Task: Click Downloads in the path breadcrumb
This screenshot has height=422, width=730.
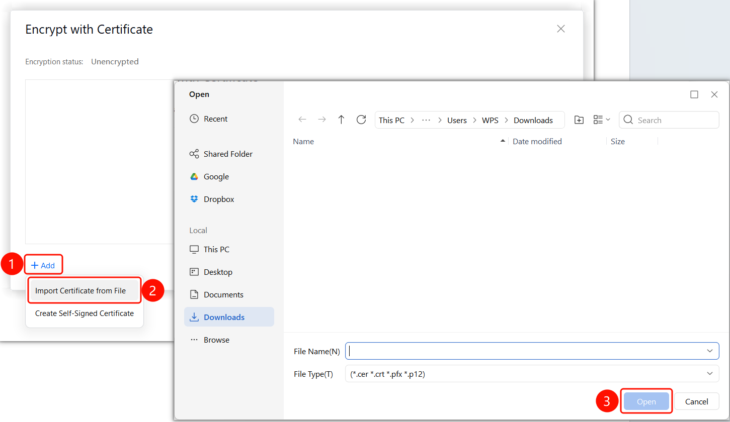Action: [x=533, y=121]
